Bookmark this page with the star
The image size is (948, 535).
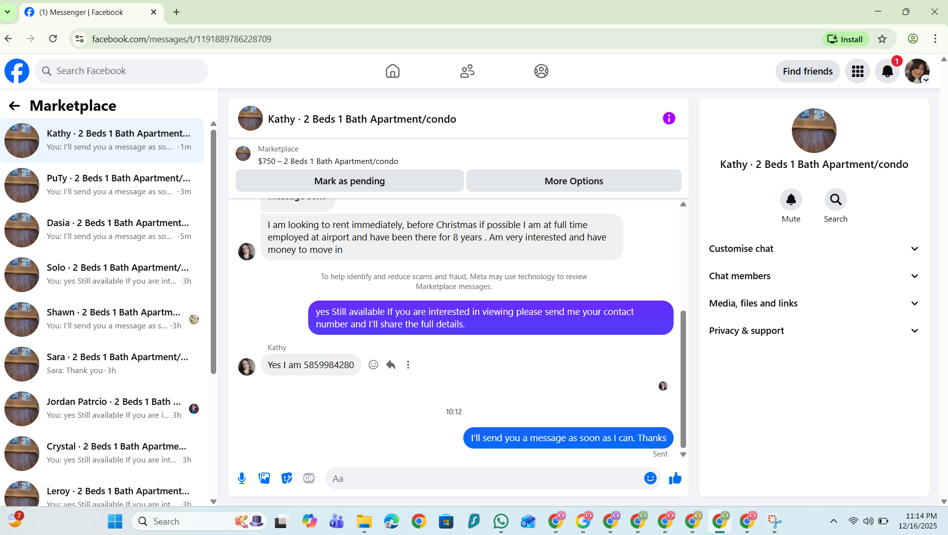pos(882,39)
